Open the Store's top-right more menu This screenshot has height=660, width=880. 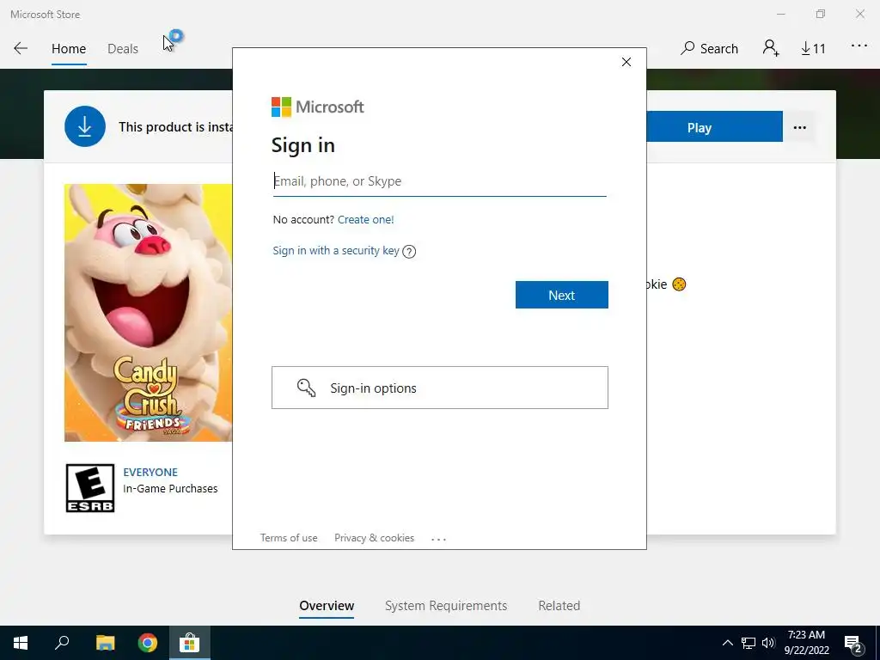(859, 46)
